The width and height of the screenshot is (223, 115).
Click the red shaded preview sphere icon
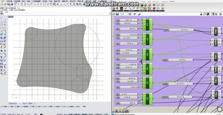click(x=208, y=14)
